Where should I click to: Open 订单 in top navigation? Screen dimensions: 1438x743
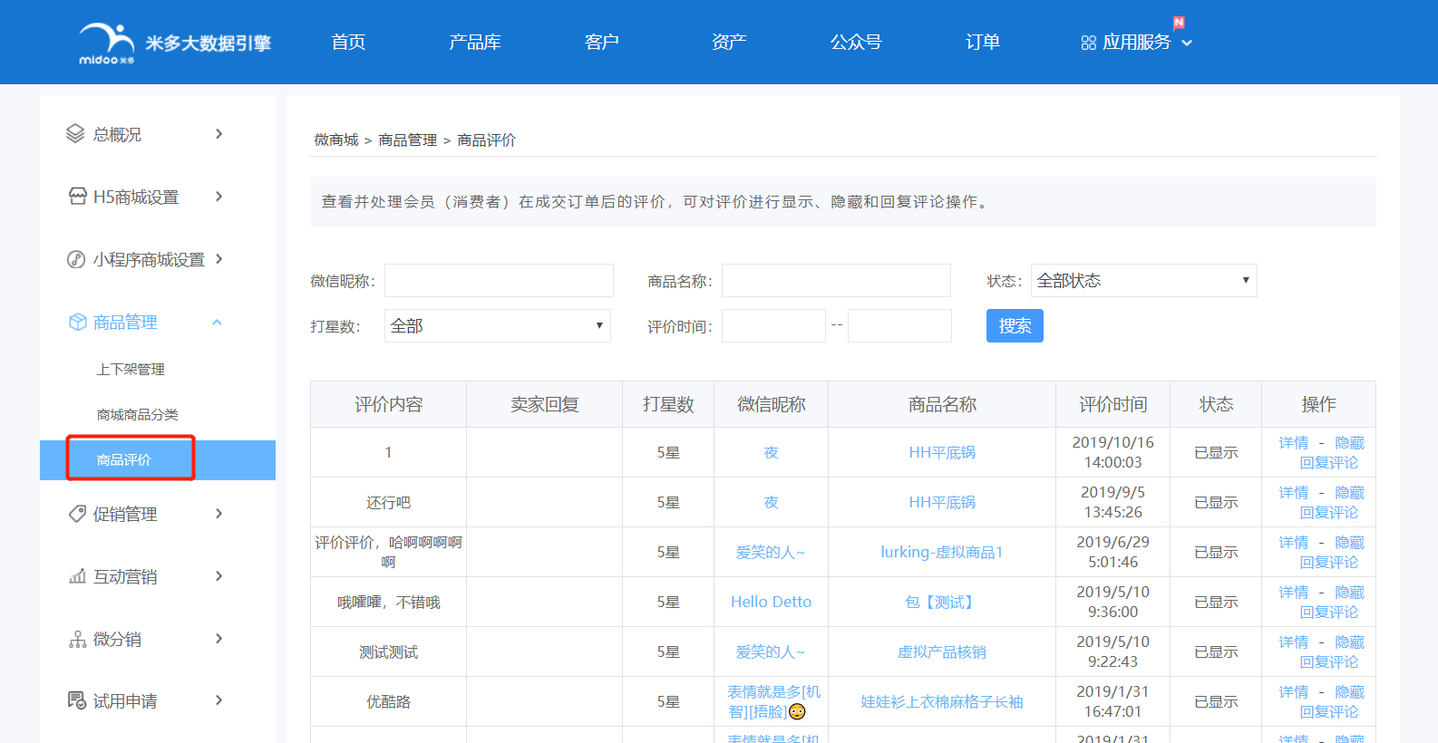coord(983,43)
